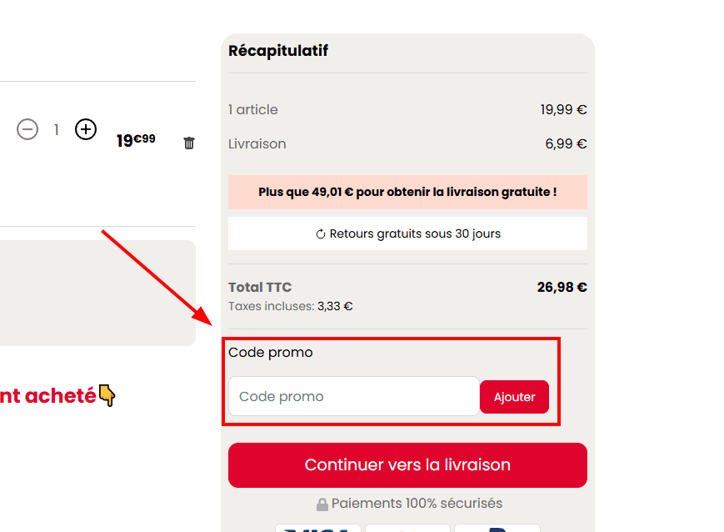Click the PayPal payment logo
The width and height of the screenshot is (724, 532).
(497, 527)
